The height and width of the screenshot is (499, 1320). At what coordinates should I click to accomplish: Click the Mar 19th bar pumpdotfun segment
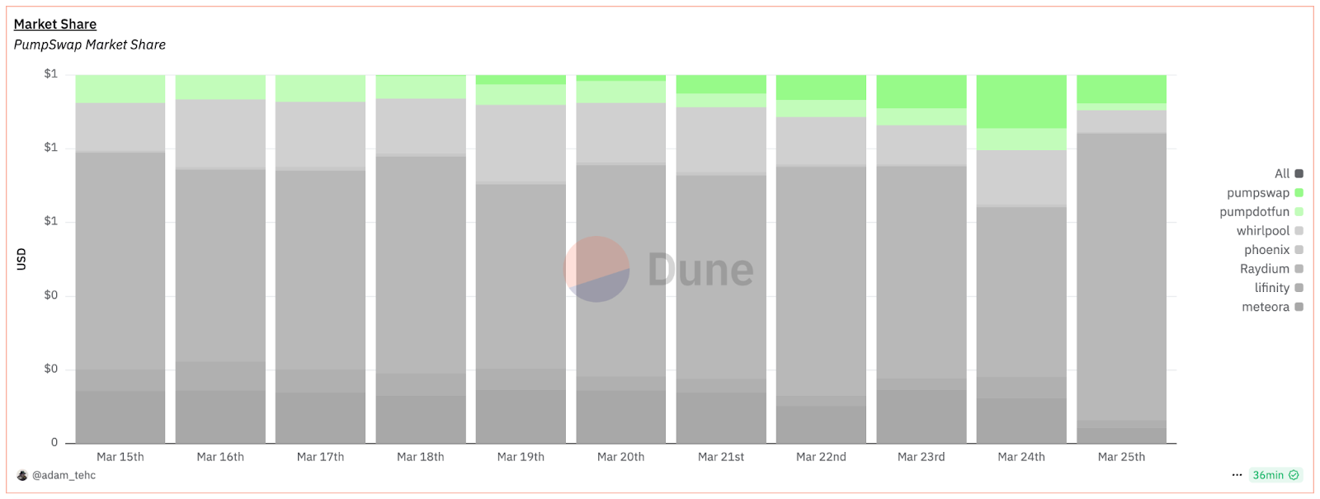[x=521, y=95]
